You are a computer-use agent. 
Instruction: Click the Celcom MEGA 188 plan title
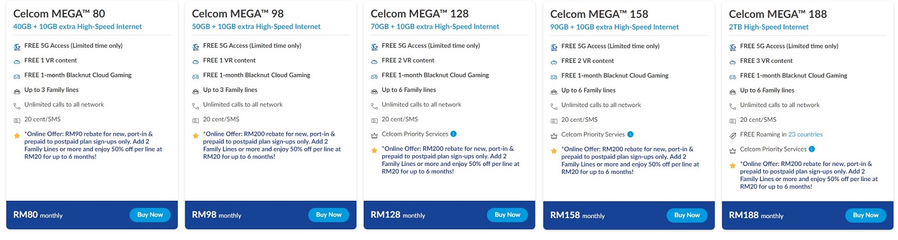777,14
